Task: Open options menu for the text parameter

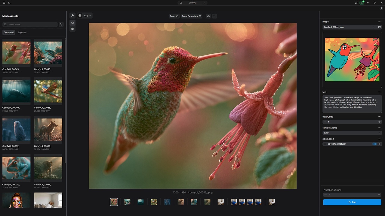Action: [x=380, y=92]
